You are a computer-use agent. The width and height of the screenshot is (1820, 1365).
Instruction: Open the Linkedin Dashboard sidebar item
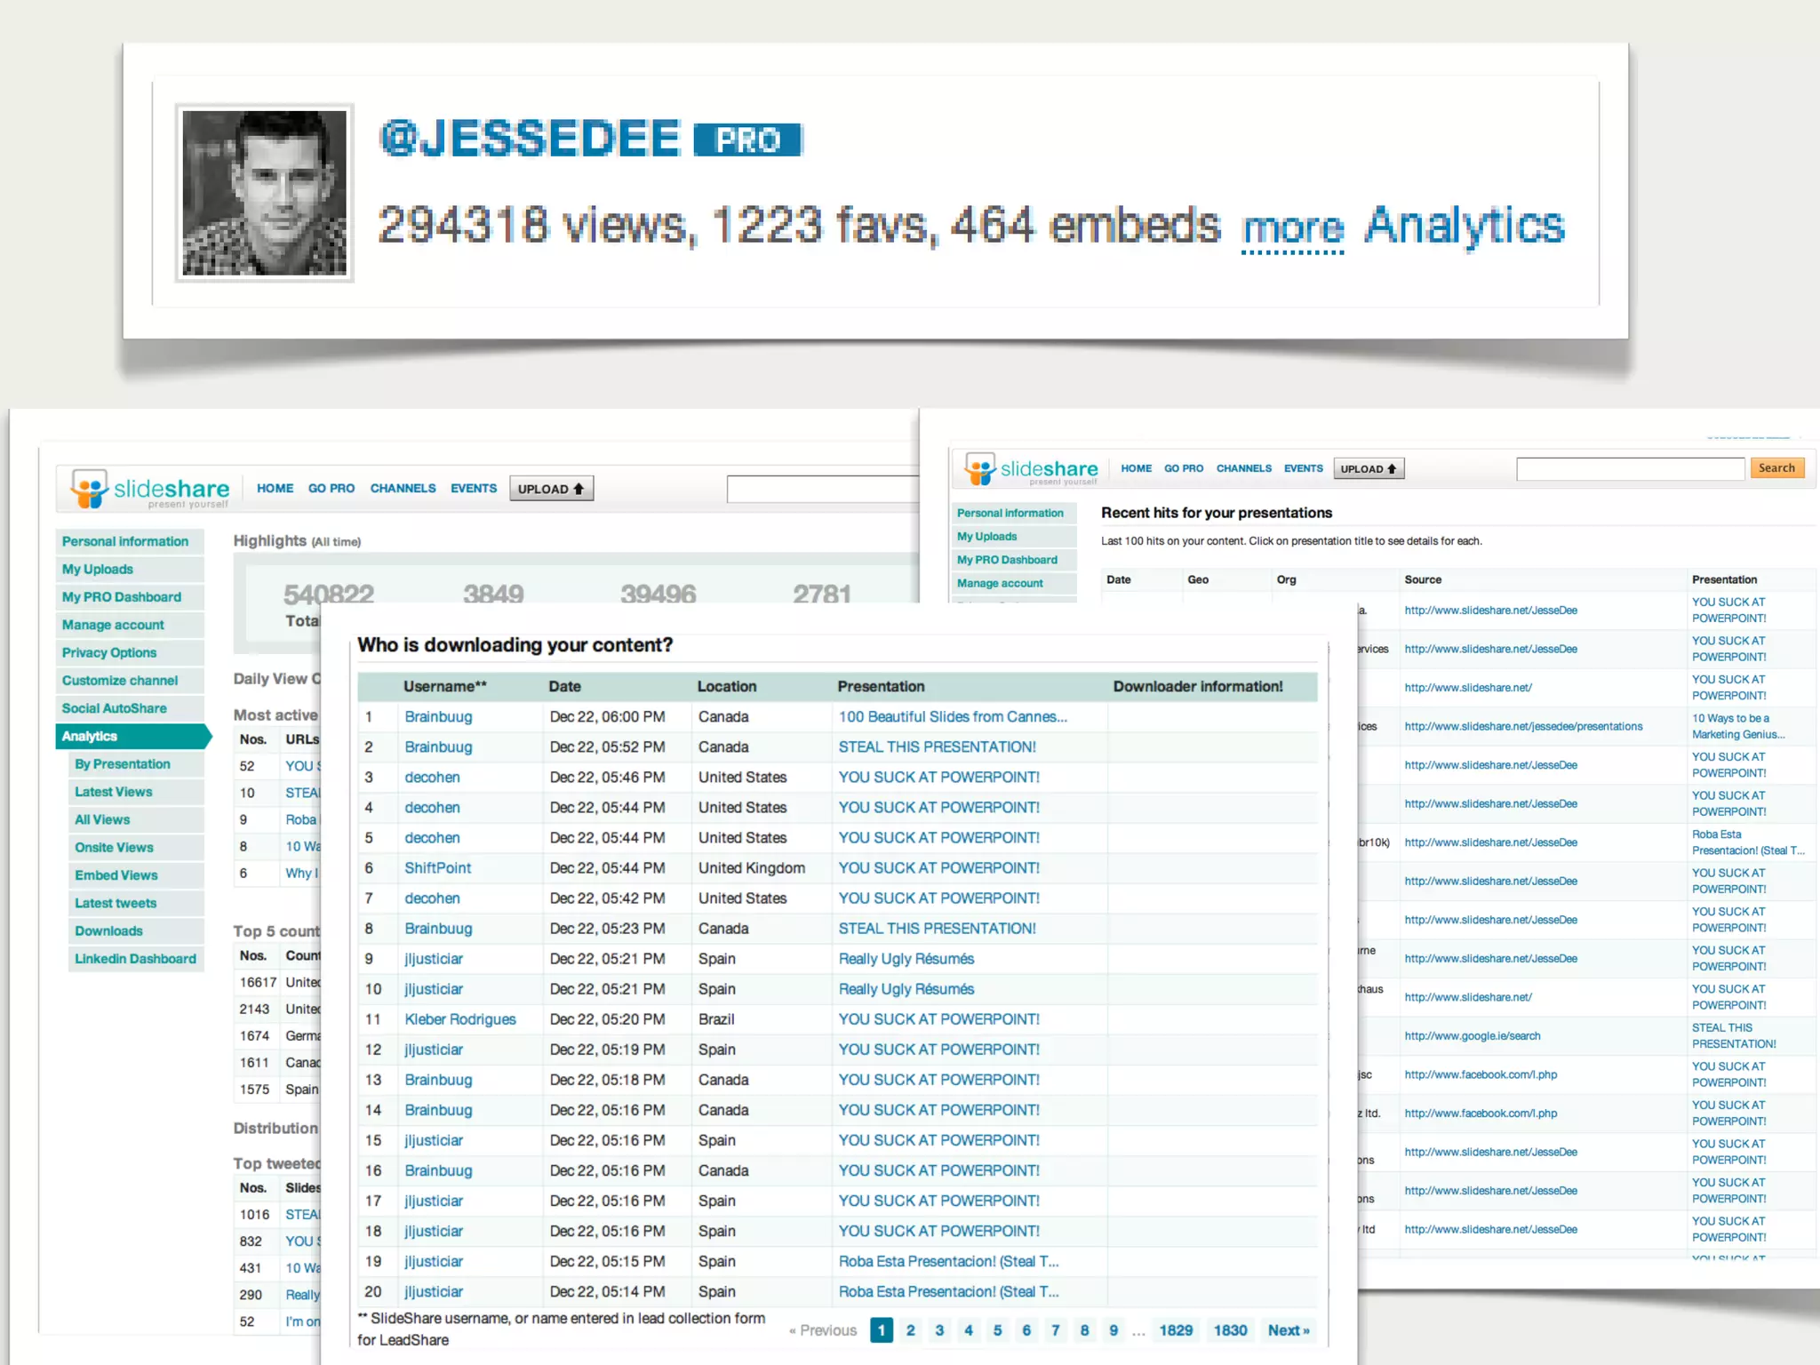pyautogui.click(x=135, y=959)
